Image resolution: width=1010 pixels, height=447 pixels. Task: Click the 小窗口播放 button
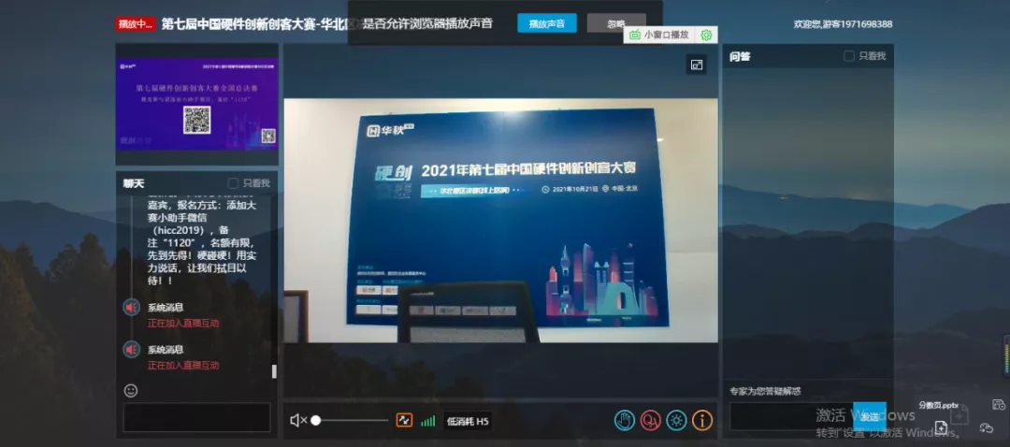point(660,35)
